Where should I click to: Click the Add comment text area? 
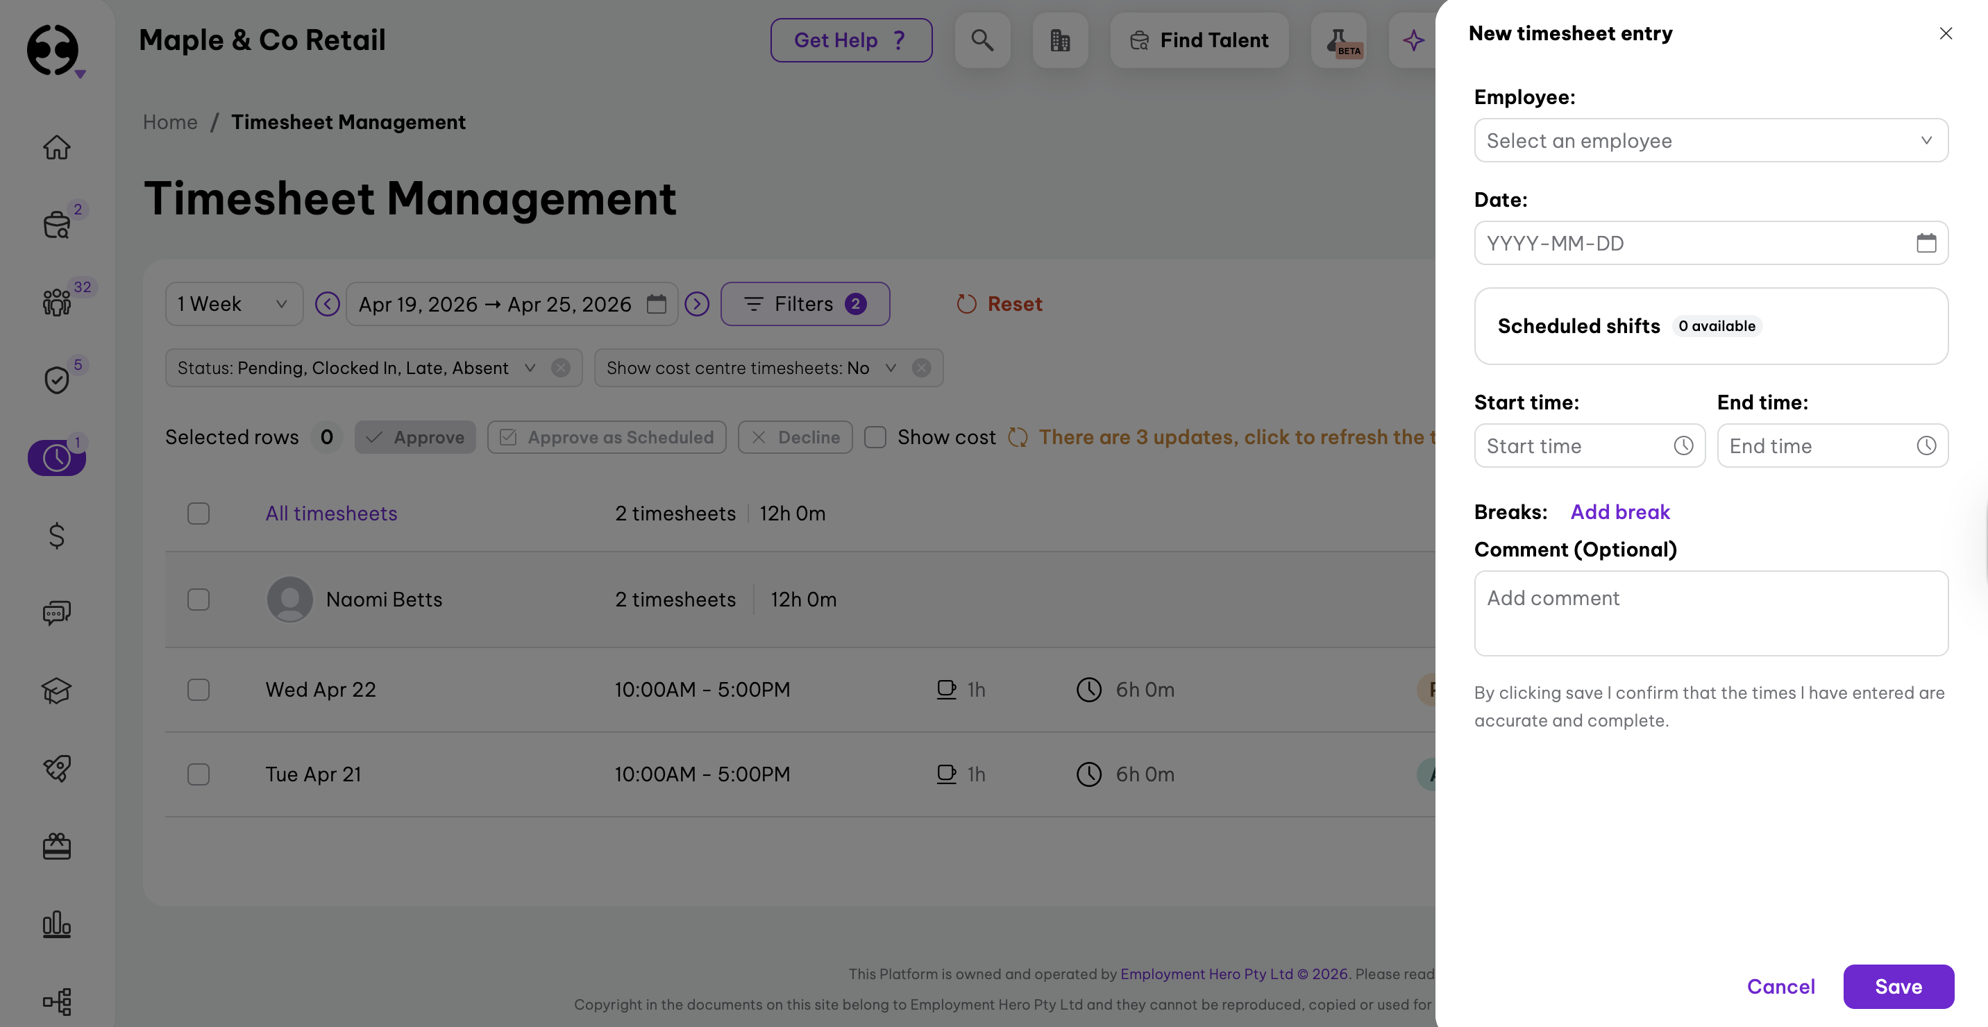(1710, 613)
